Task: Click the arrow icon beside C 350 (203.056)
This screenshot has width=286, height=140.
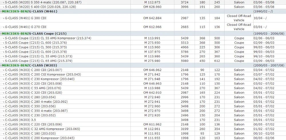Action: point(3,107)
